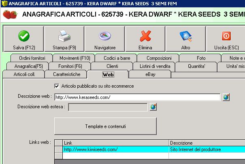The width and height of the screenshot is (245, 164).
Task: Open the eBay tab
Action: tap(150, 74)
